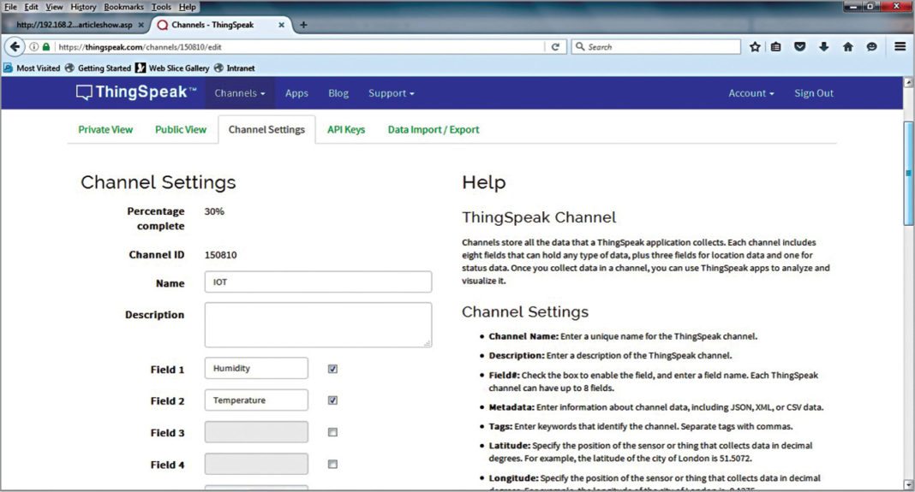Bookmark this page with the star icon
Viewport: 915px width, 492px height.
pyautogui.click(x=755, y=47)
